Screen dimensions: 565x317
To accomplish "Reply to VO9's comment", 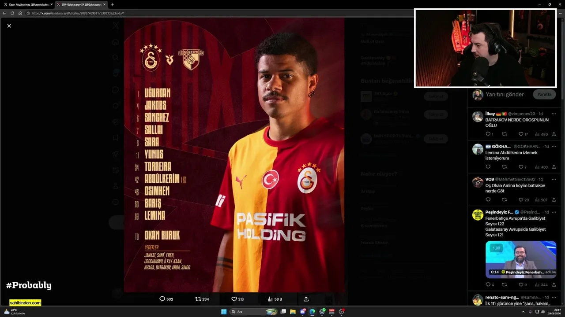I will pos(488,200).
